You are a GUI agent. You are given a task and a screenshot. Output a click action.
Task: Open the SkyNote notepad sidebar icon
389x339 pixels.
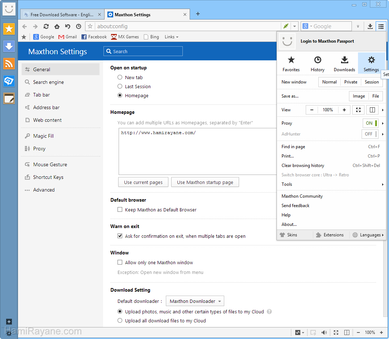click(x=9, y=99)
